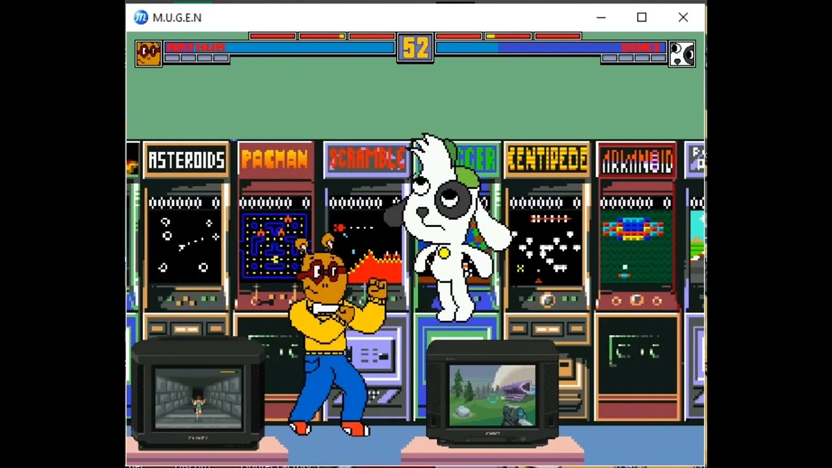Close the M.U.G.E.N window
The height and width of the screenshot is (468, 832).
point(683,18)
